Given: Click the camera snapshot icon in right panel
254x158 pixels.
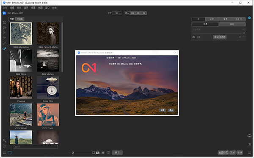Looking at the screenshot, I should coord(194,37).
